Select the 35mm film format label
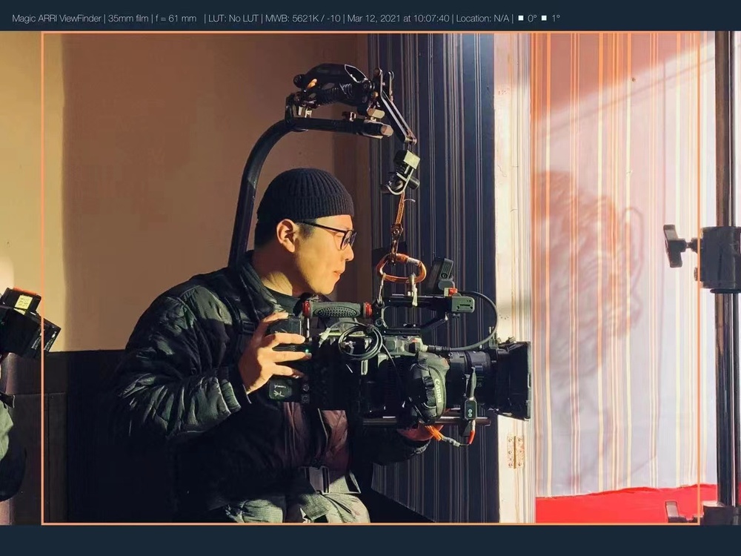This screenshot has width=741, height=556. tap(127, 18)
